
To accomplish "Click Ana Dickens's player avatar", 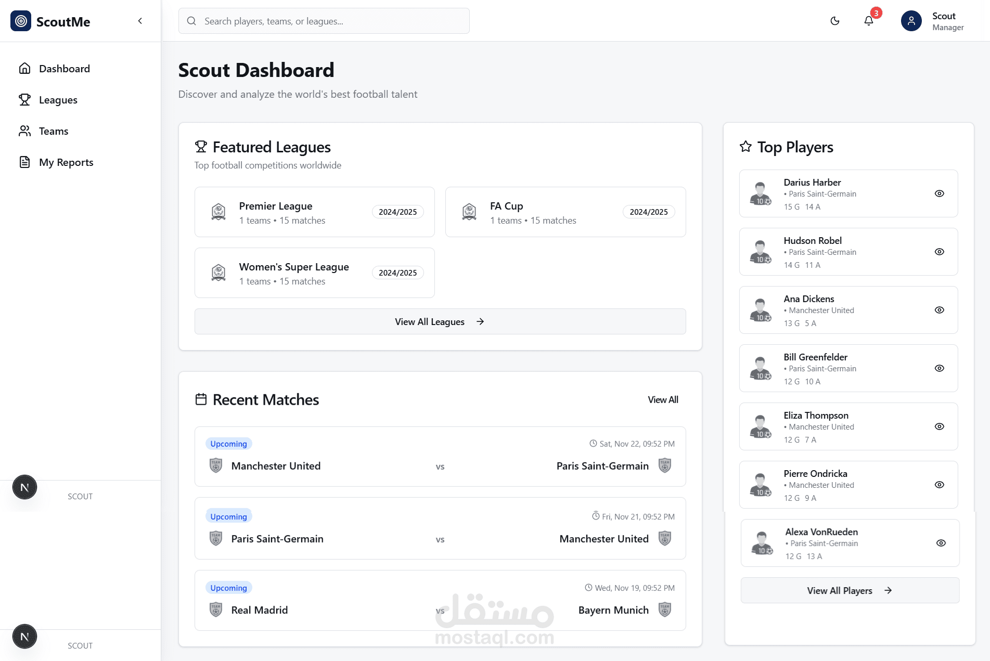I will tap(761, 310).
